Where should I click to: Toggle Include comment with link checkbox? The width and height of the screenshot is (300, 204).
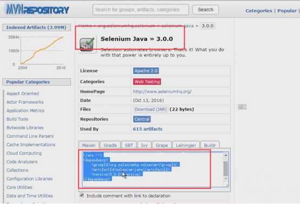click(82, 195)
